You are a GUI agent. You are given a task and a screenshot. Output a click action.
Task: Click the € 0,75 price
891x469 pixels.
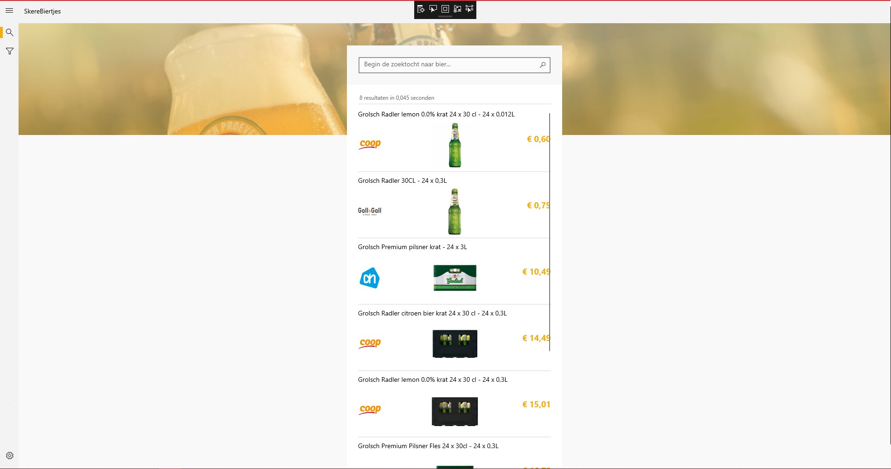point(538,206)
